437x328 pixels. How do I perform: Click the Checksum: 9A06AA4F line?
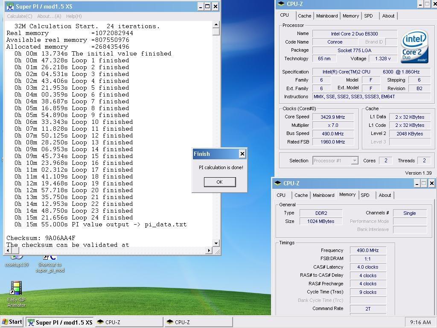(x=41, y=238)
